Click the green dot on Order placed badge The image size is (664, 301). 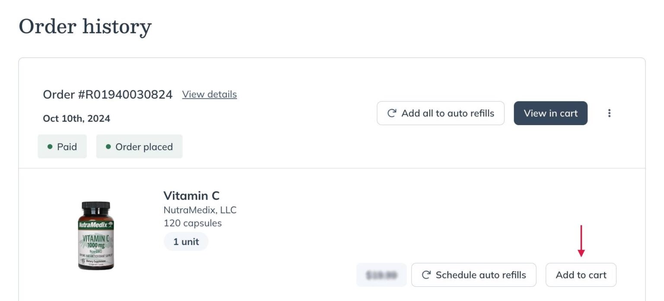coord(109,147)
